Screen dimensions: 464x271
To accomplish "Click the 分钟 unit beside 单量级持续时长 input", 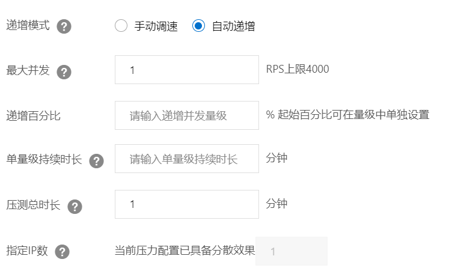I will (x=276, y=159).
